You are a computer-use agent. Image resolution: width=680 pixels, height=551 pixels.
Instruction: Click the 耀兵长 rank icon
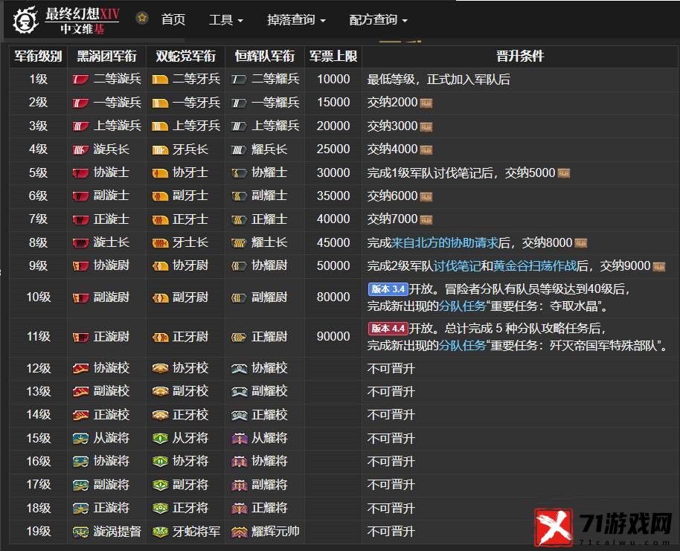pyautogui.click(x=239, y=149)
